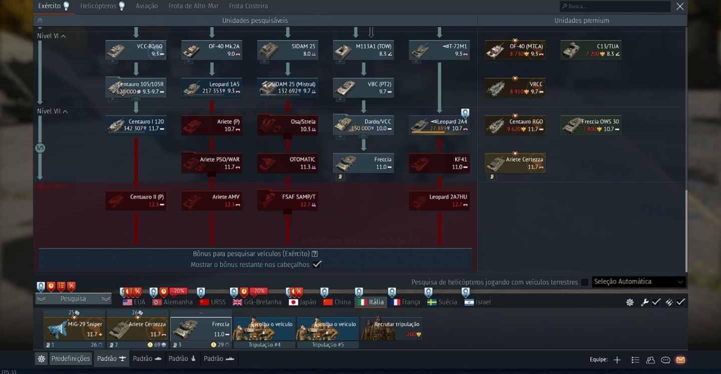
Task: Click the bonus pin above Leopard 2A4
Action: (465, 113)
